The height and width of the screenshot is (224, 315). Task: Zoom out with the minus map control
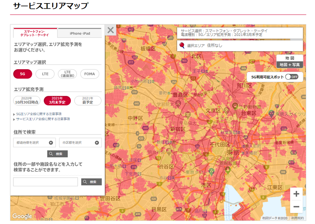(296, 207)
